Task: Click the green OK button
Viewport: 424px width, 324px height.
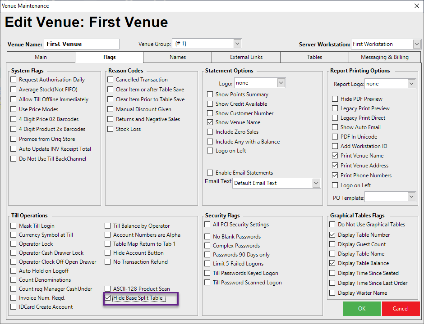Action: pyautogui.click(x=361, y=309)
